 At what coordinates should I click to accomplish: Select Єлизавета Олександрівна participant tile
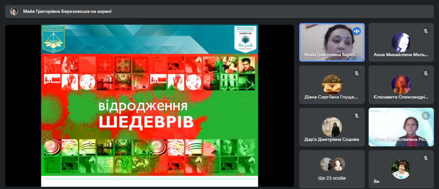coord(401,85)
